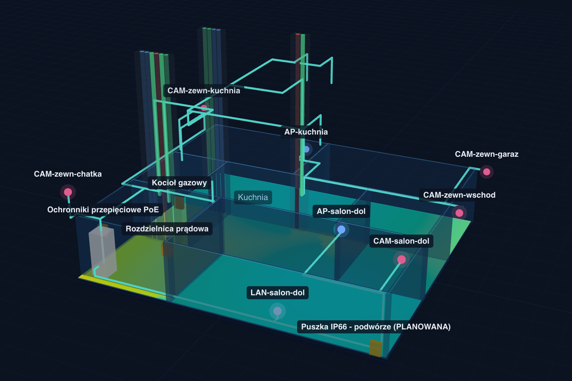572x381 pixels.
Task: Pick the AP-salon-dol blue access point marker
Action: (x=341, y=229)
